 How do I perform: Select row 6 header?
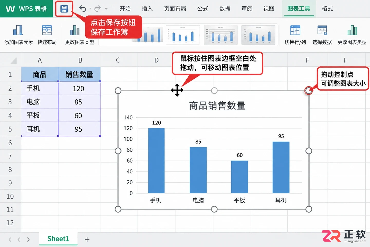click(x=10, y=143)
